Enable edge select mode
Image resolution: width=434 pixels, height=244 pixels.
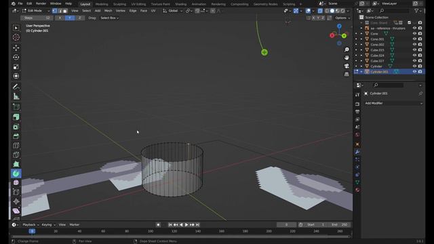[x=60, y=11]
